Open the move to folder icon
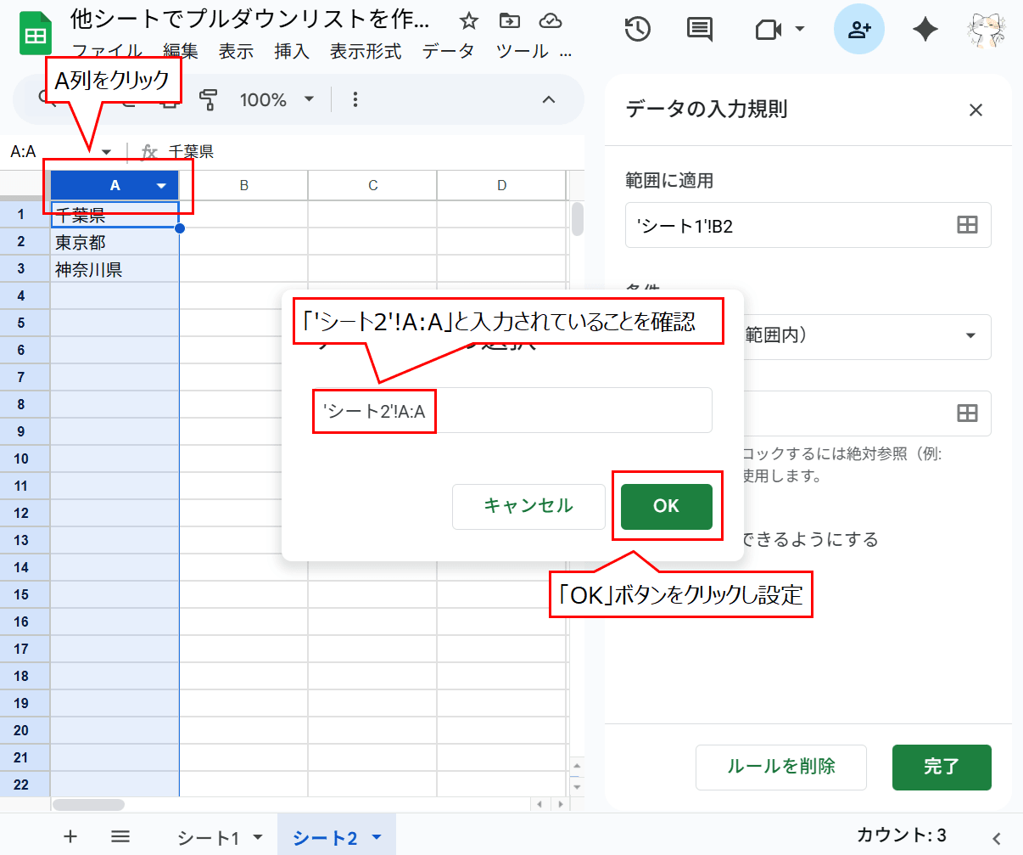 511,20
